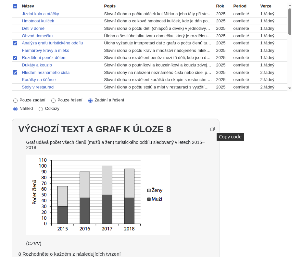Select the Pouze řešení radio option
Viewport: 302px width, 257px height.
tap(54, 100)
